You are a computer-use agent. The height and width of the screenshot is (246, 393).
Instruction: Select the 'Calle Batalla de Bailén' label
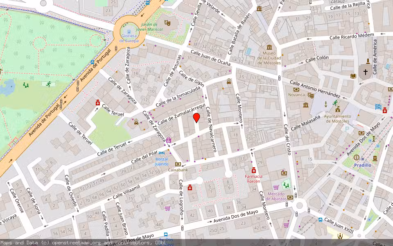pyautogui.click(x=239, y=34)
